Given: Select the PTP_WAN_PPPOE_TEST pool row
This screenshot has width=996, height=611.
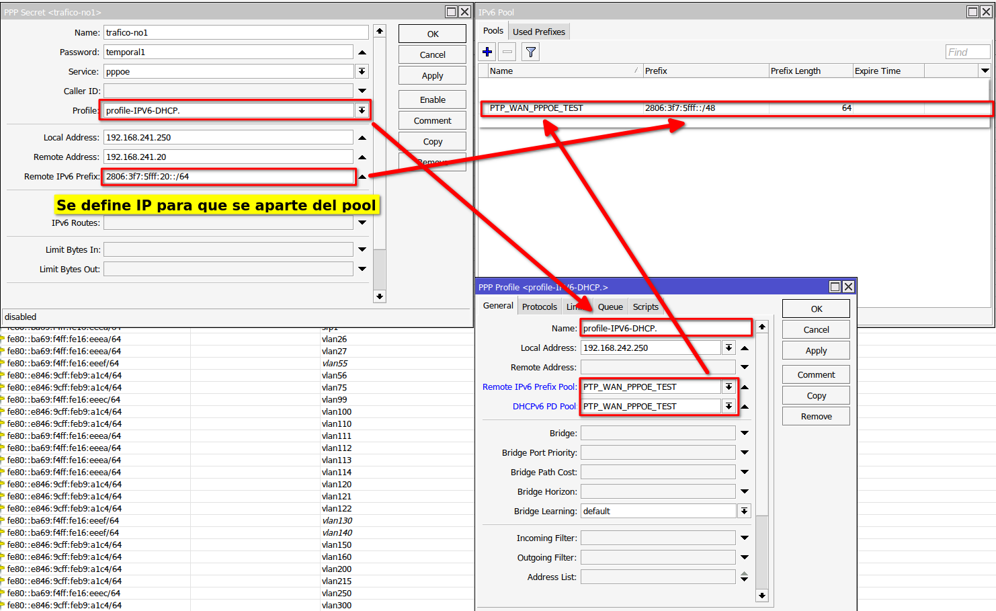Looking at the screenshot, I should coord(672,108).
